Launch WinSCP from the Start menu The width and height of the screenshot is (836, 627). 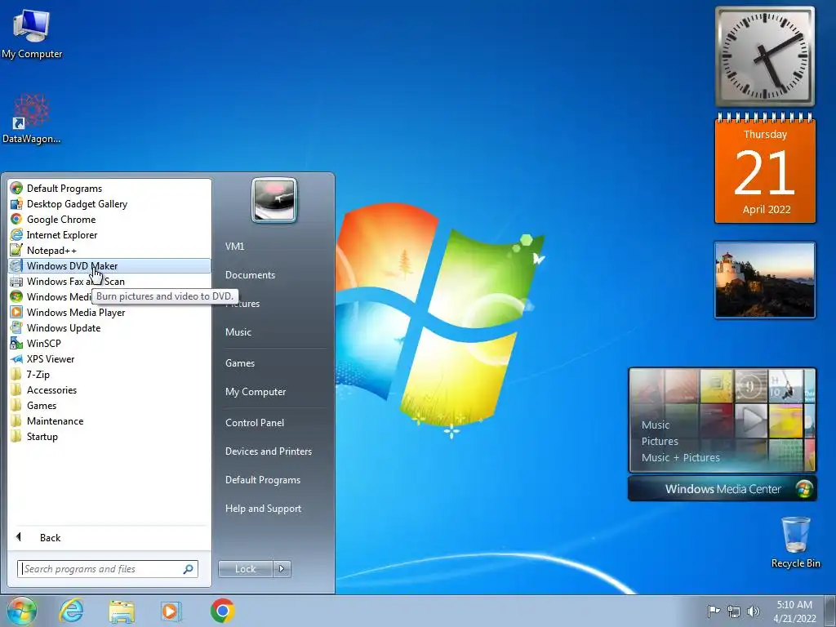[110, 343]
